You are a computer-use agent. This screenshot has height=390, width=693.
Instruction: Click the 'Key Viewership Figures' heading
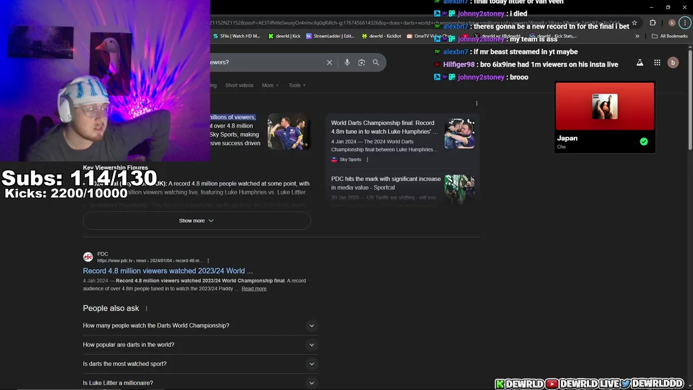click(115, 168)
